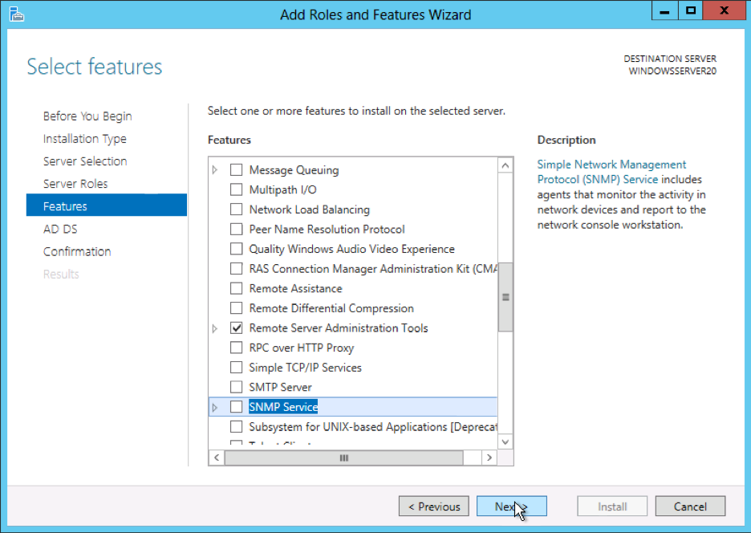Open the Confirmation wizard step
This screenshot has width=751, height=533.
point(77,251)
